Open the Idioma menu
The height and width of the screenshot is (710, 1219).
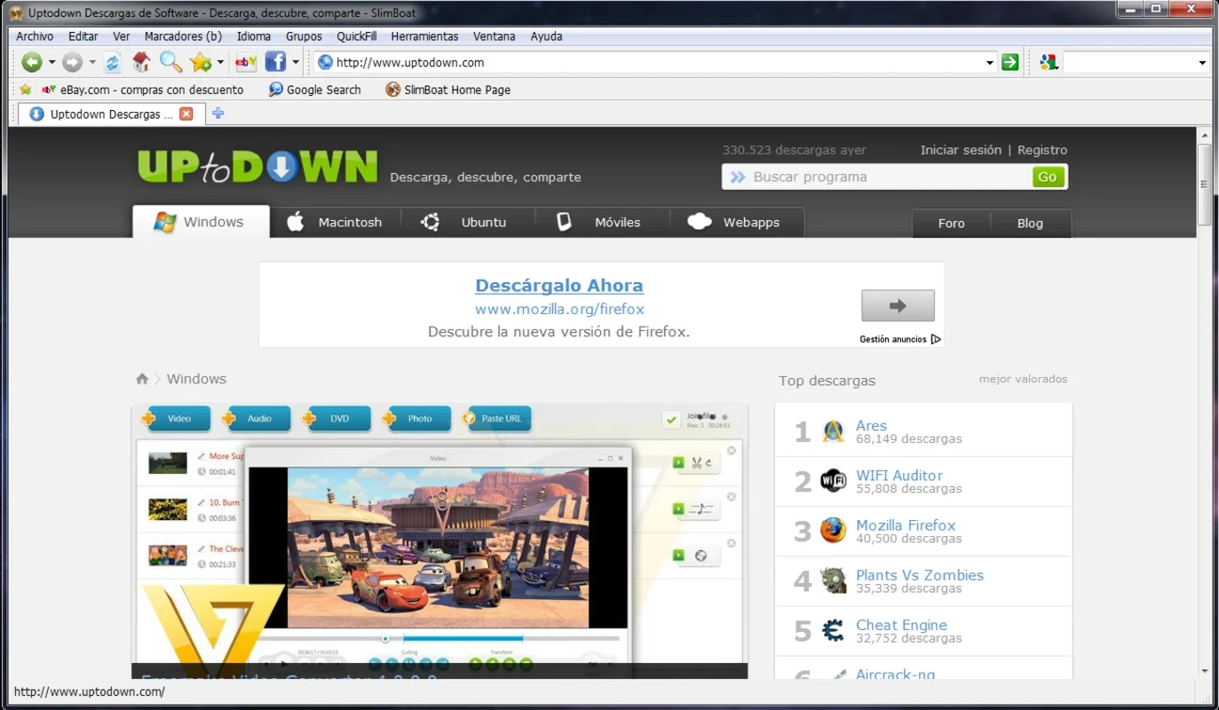[254, 36]
